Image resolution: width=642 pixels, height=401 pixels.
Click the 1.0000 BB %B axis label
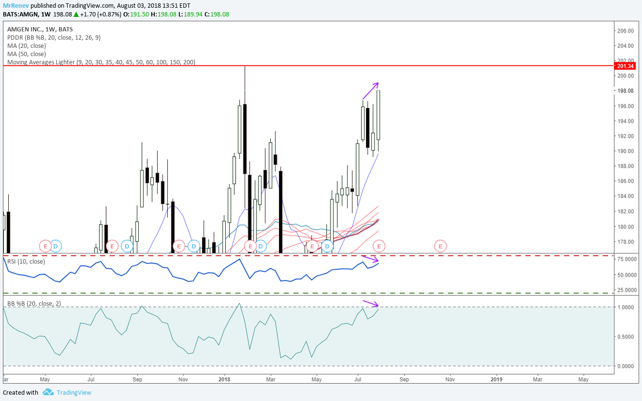coord(626,307)
